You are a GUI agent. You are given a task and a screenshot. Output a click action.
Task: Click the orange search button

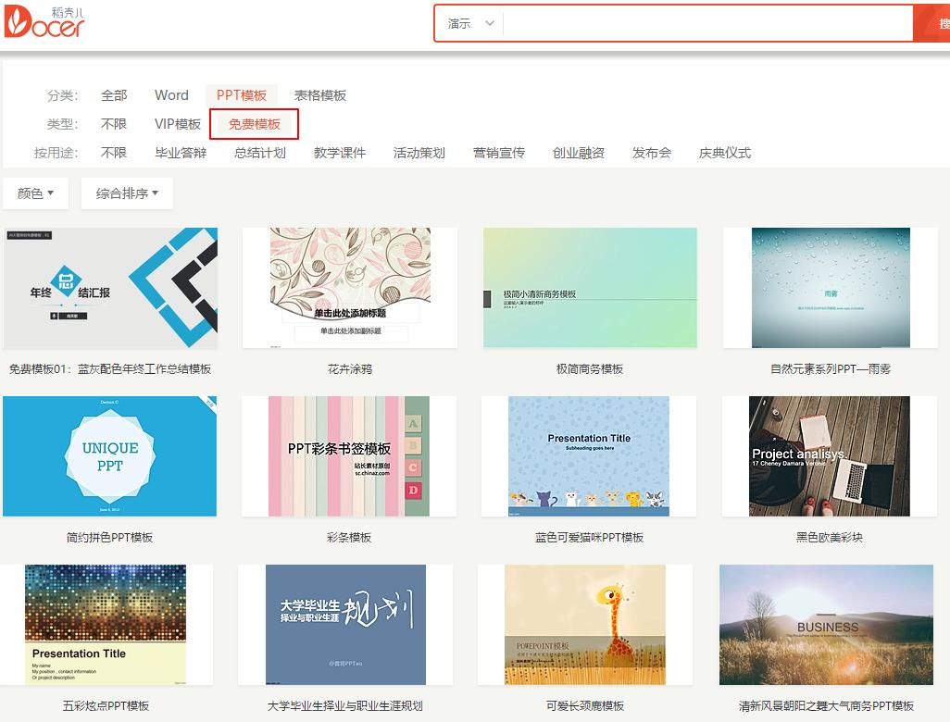point(937,22)
